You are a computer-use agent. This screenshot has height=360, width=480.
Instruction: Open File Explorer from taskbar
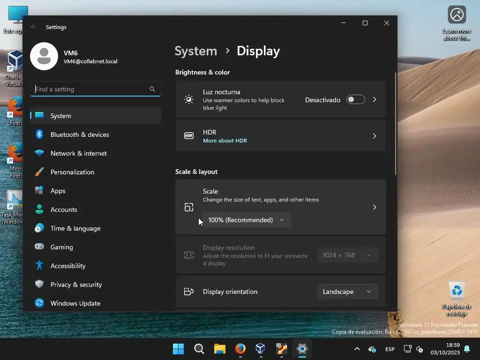tap(220, 349)
